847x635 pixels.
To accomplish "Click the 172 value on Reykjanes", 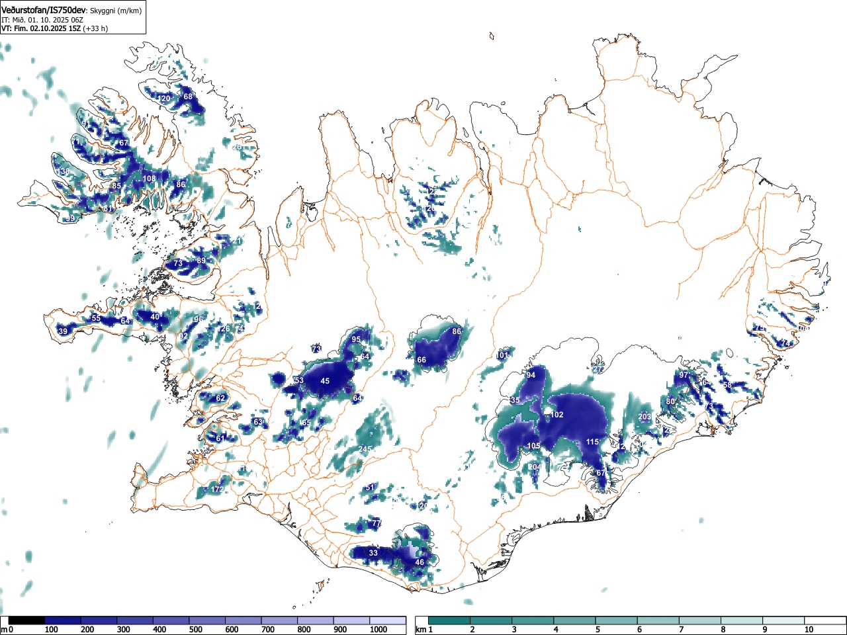I will point(217,489).
